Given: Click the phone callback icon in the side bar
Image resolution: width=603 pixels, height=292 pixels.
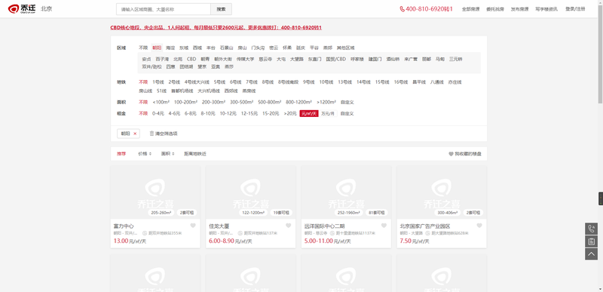Looking at the screenshot, I should pos(592,229).
